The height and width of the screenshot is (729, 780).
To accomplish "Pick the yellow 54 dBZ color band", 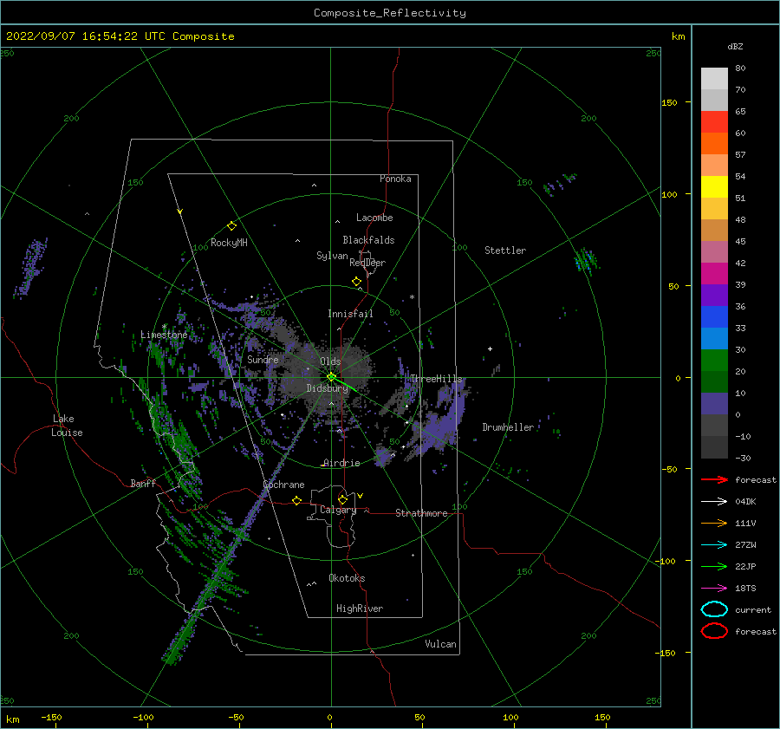I will 714,186.
